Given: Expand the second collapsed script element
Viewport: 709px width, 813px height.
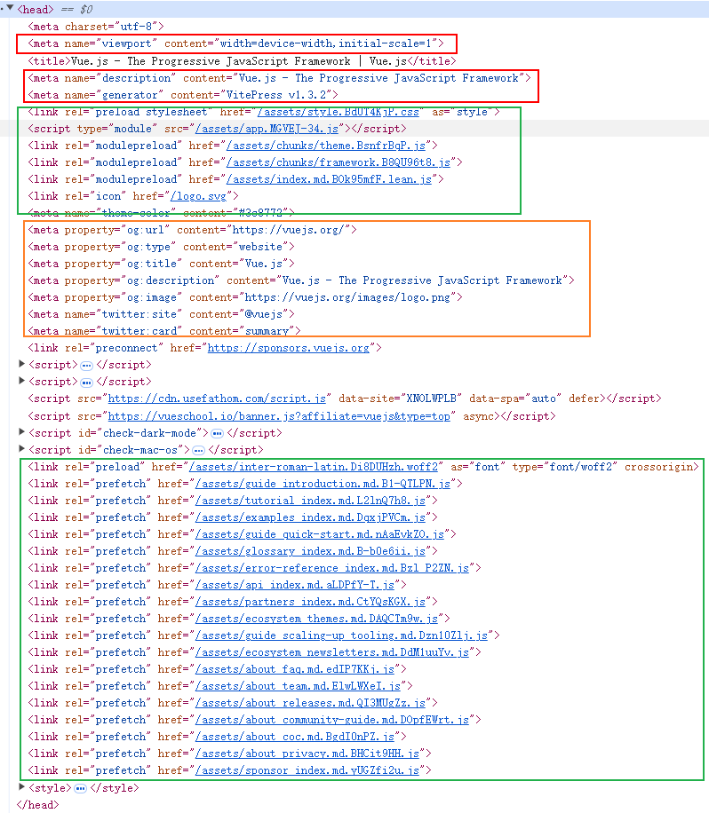Looking at the screenshot, I should coord(21,381).
